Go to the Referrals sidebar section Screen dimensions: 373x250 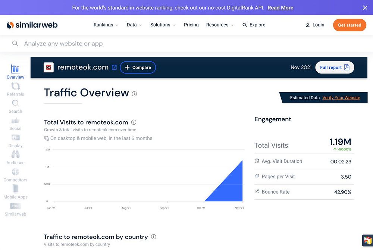pos(15,89)
